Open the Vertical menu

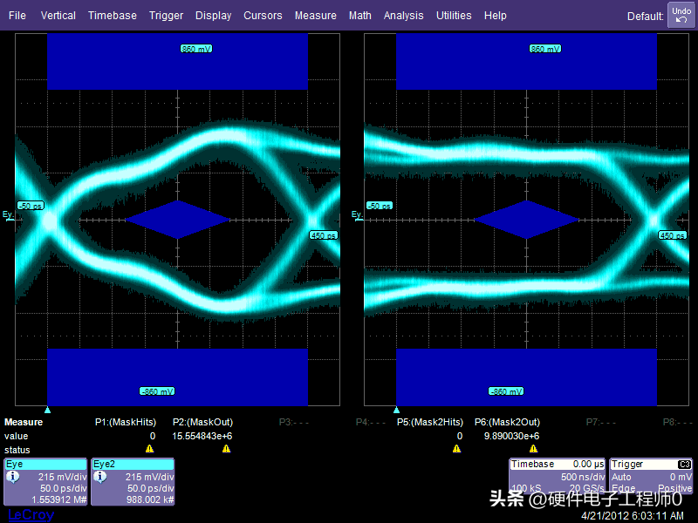[x=58, y=16]
